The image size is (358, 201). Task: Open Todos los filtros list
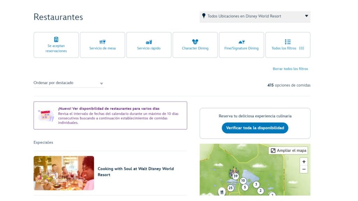(288, 45)
